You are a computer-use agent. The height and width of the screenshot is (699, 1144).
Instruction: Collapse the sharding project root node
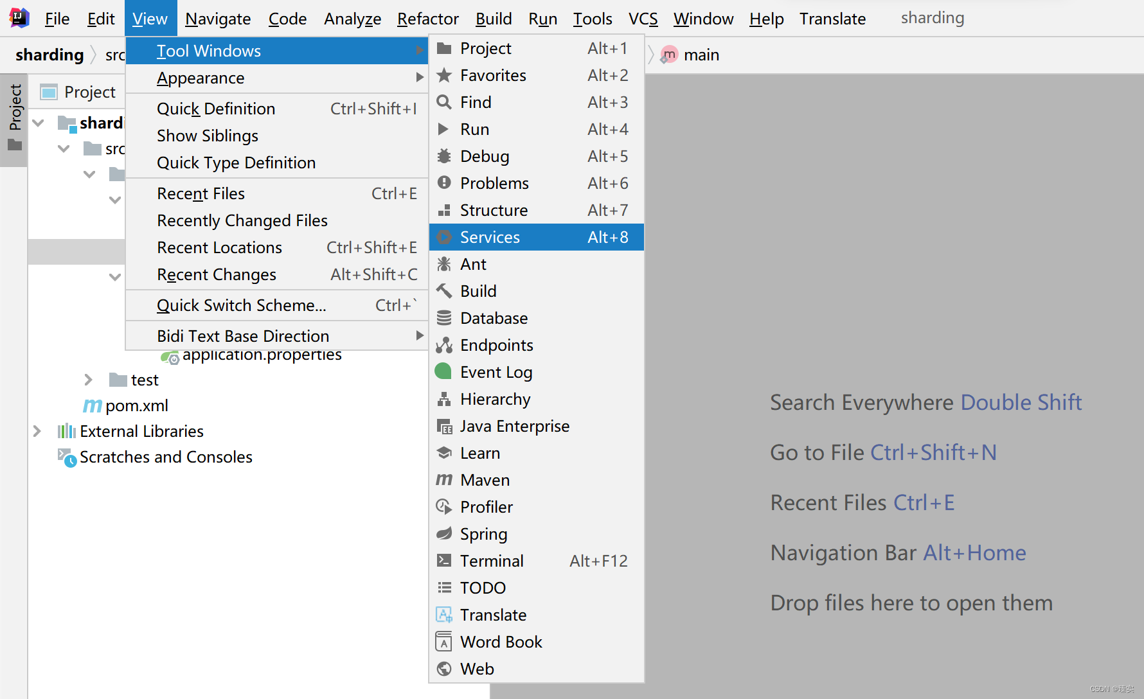tap(38, 123)
